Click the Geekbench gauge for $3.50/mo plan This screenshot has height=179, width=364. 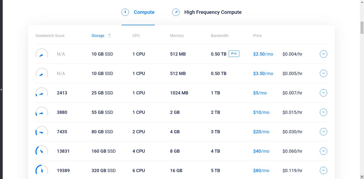pos(42,73)
